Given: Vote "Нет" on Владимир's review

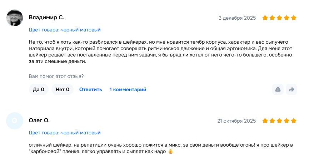Looking at the screenshot, I should point(63,89).
